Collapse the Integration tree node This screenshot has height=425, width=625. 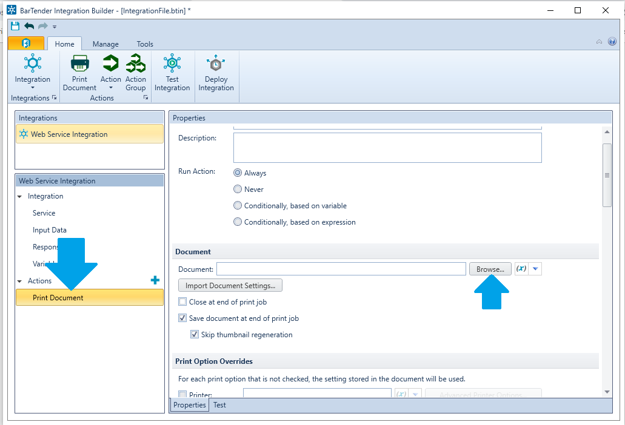pyautogui.click(x=19, y=197)
